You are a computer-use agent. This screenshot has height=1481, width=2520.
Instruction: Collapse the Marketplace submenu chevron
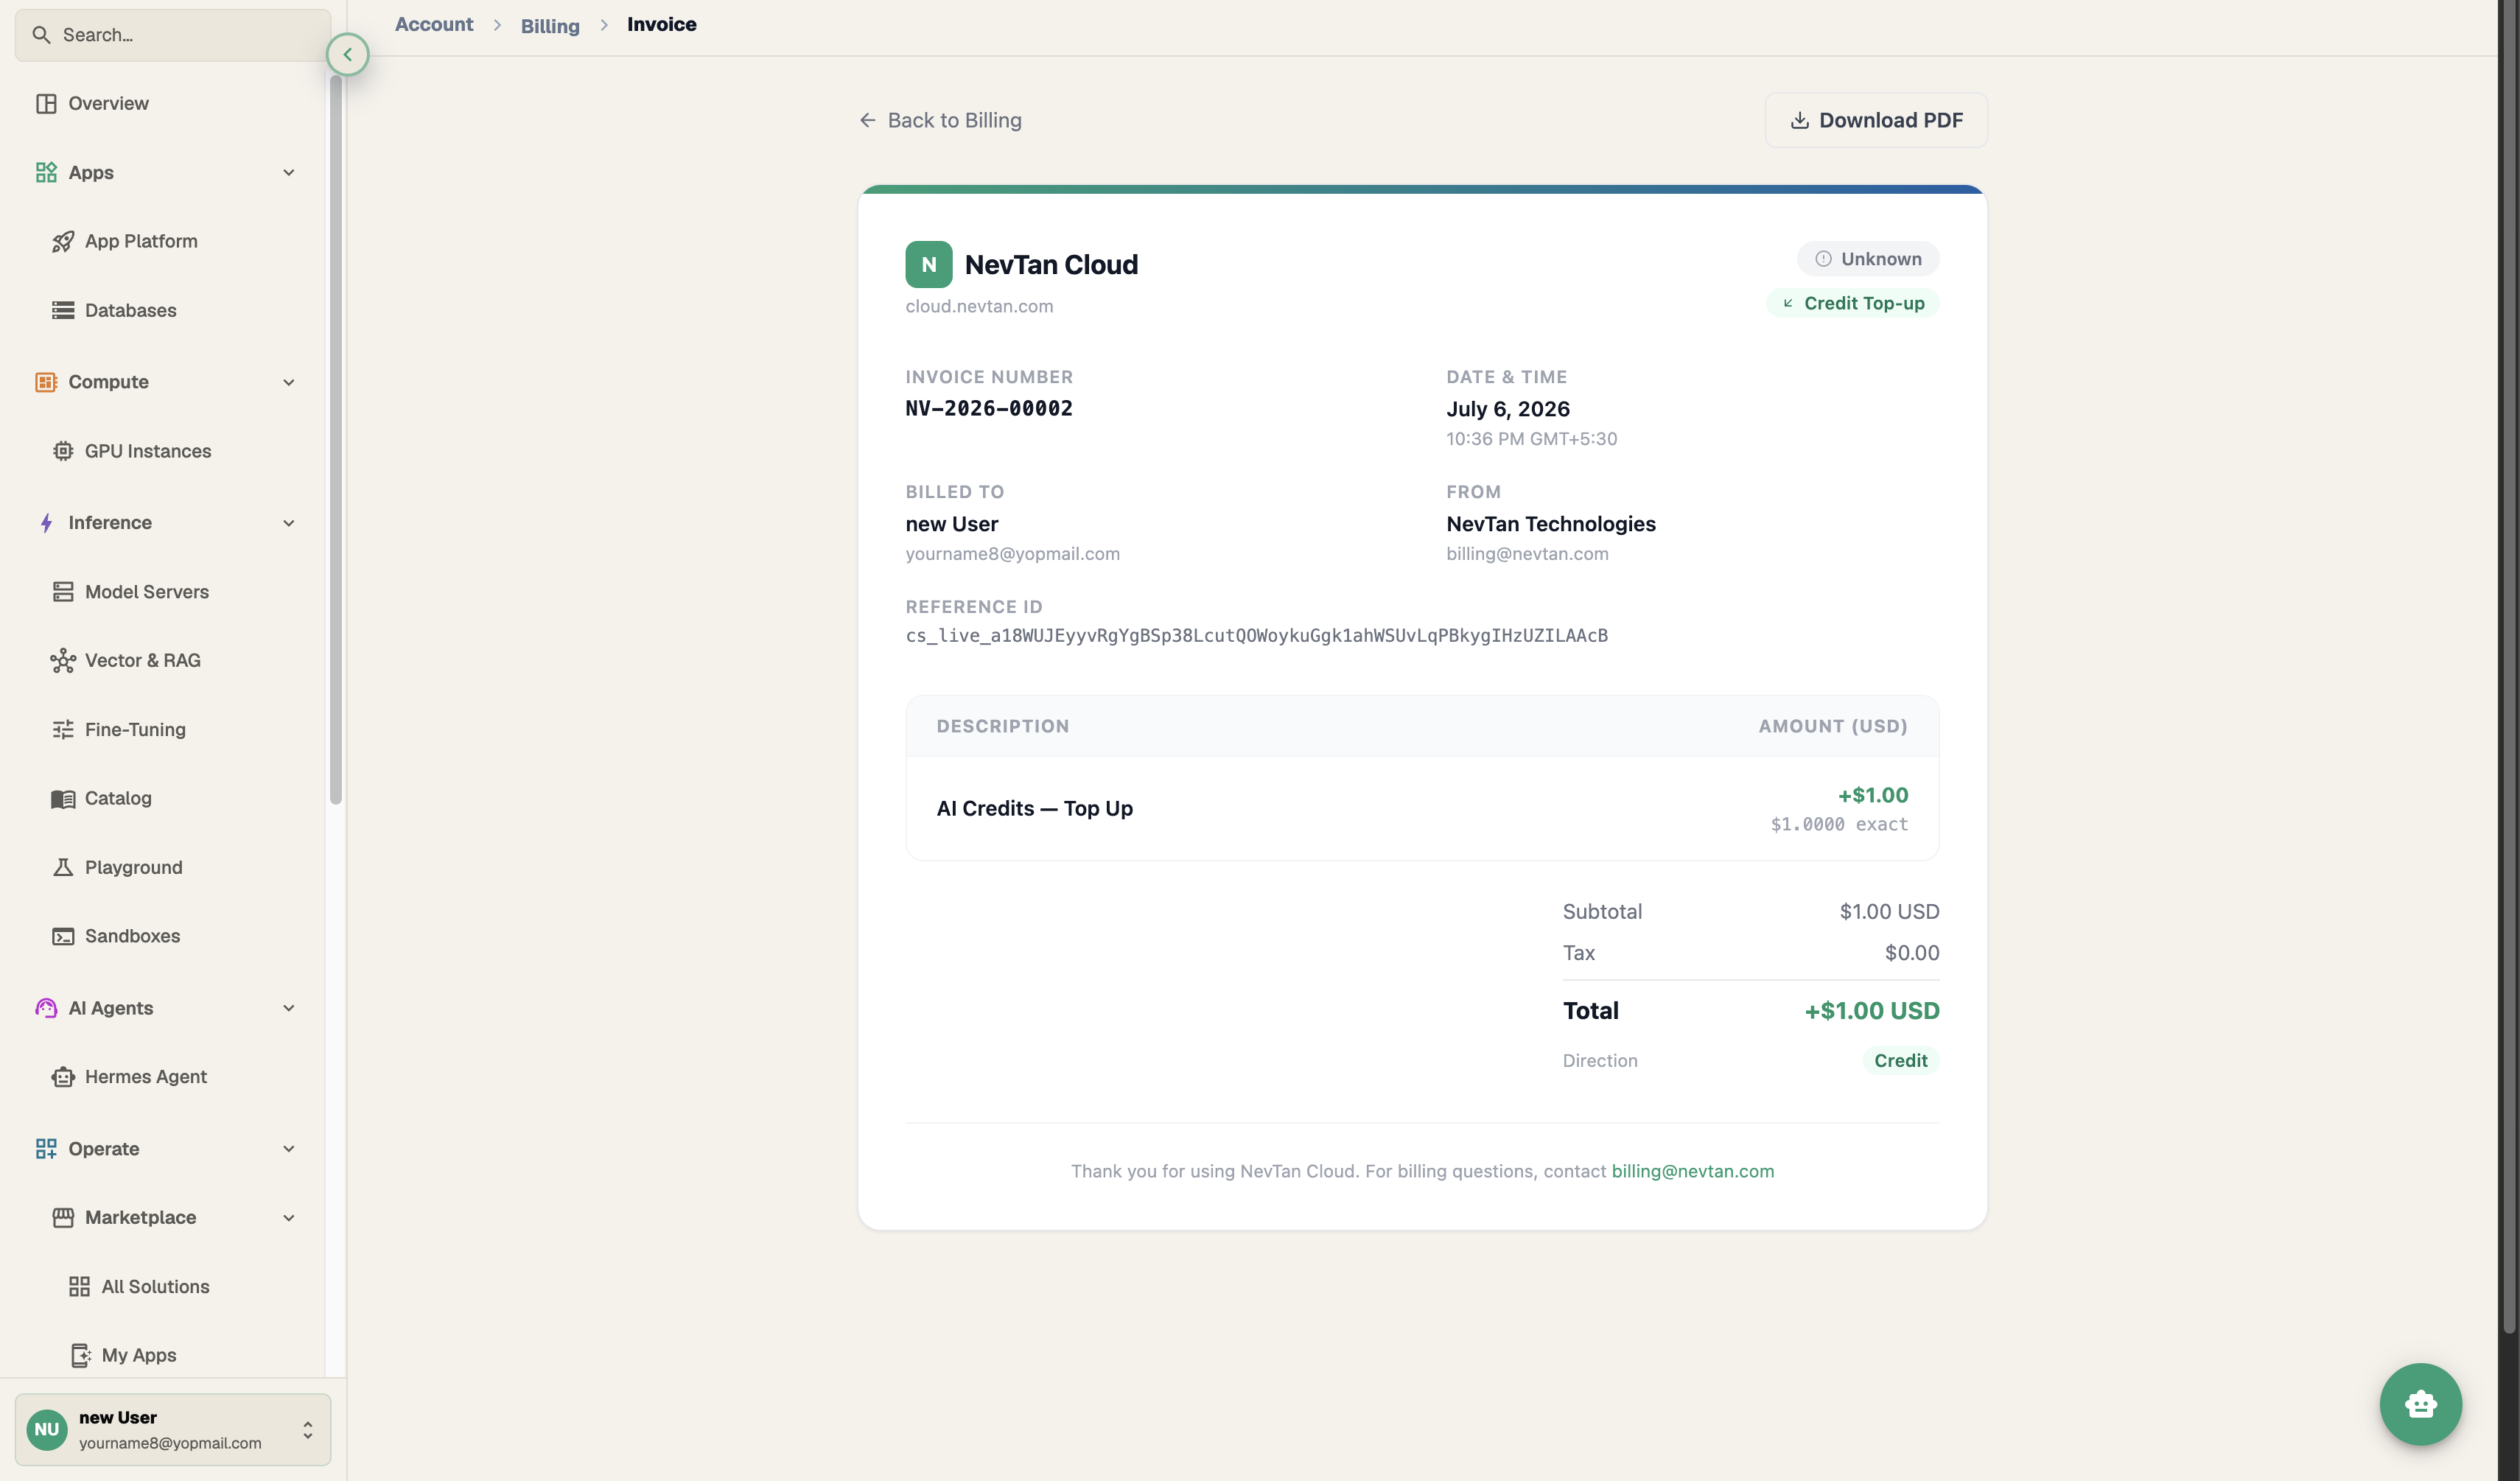(x=289, y=1217)
